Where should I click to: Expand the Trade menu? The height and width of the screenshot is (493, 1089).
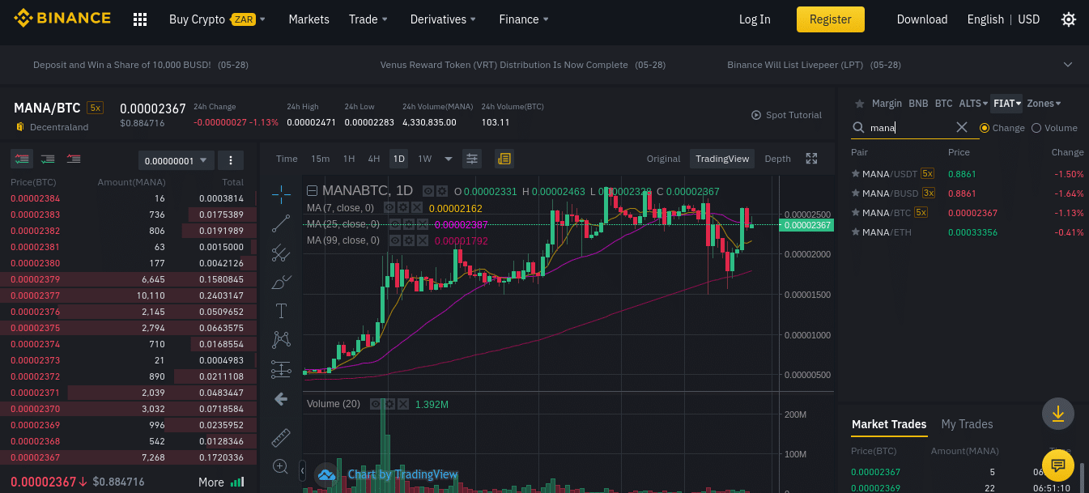pyautogui.click(x=368, y=19)
